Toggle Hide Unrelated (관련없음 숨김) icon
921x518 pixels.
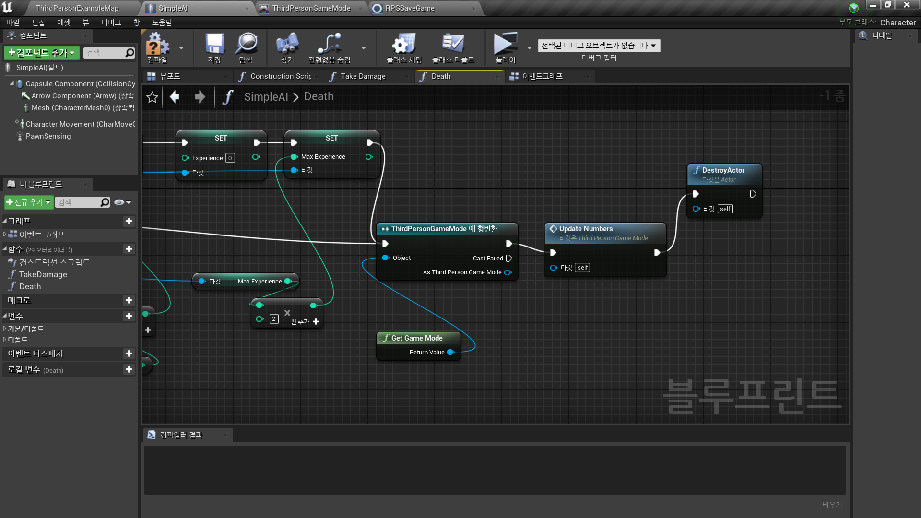point(329,45)
